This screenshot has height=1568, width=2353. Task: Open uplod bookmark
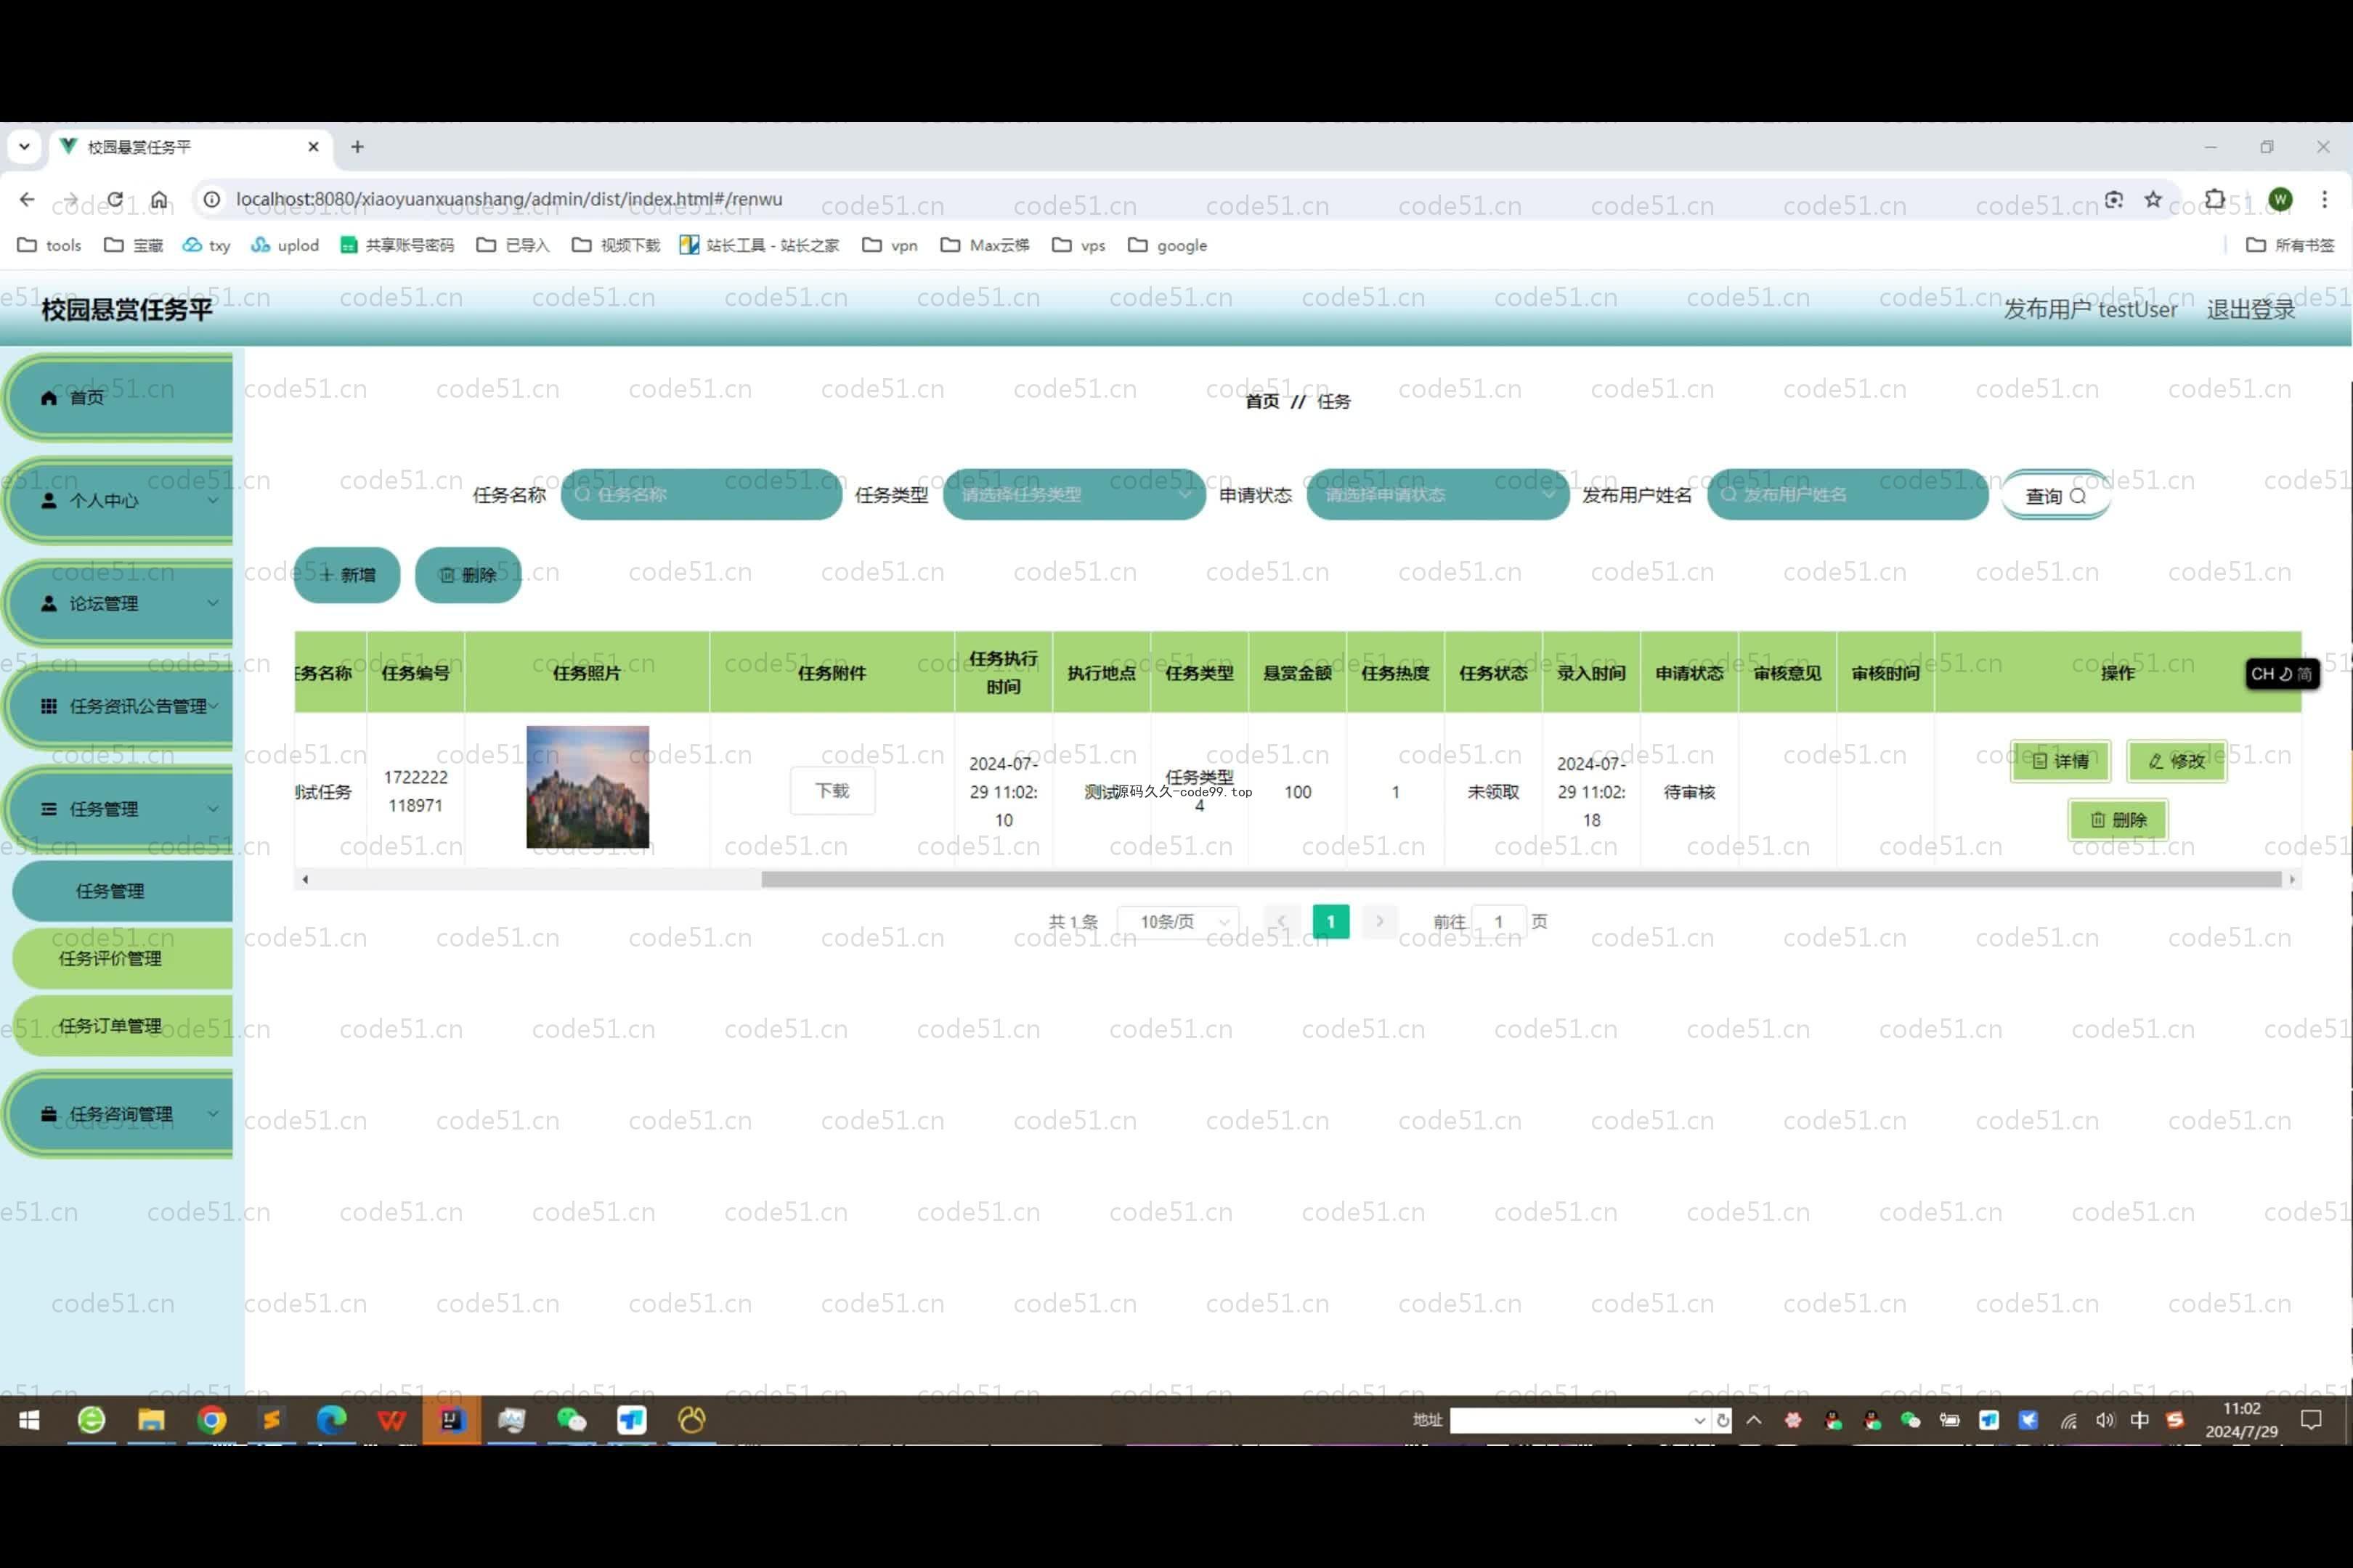285,245
